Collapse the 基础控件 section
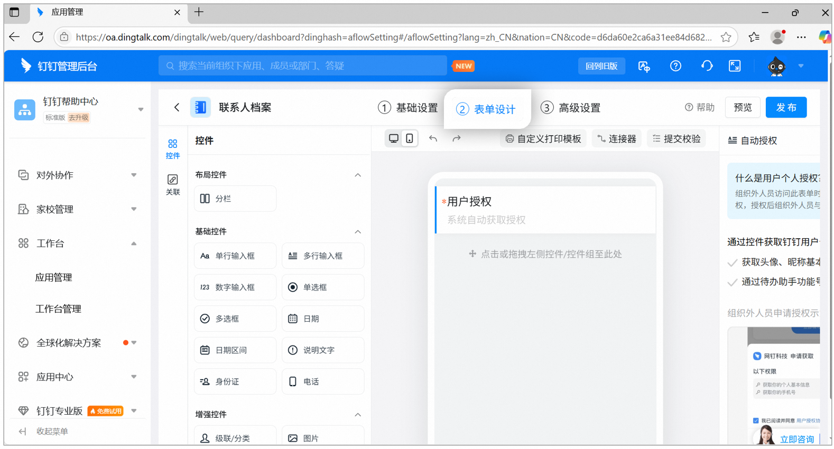This screenshot has height=449, width=834. [358, 231]
